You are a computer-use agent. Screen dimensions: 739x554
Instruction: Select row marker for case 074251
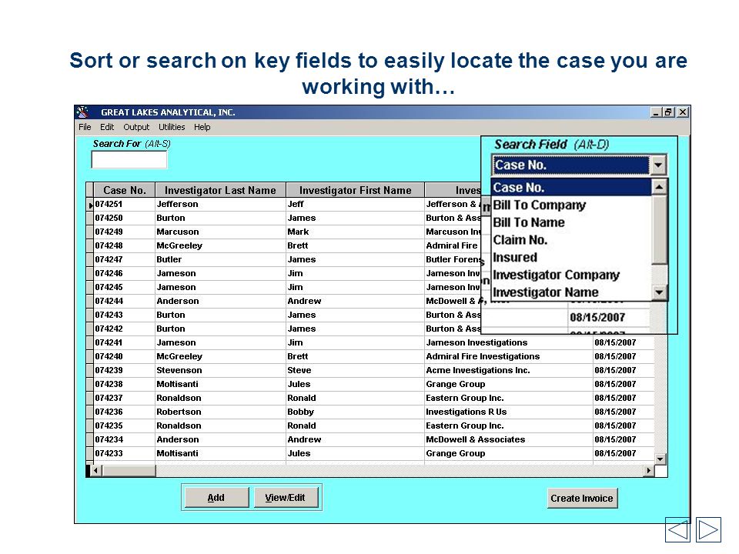[90, 205]
